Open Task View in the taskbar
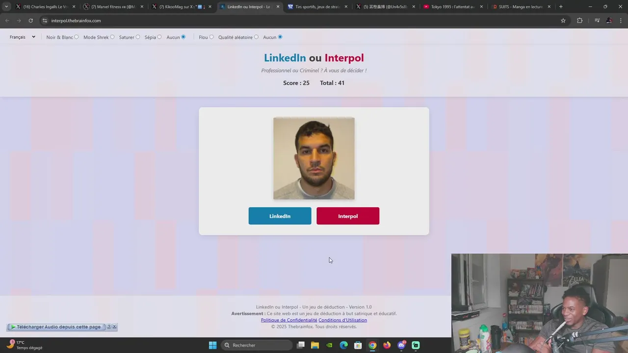The width and height of the screenshot is (628, 353). coord(301,345)
